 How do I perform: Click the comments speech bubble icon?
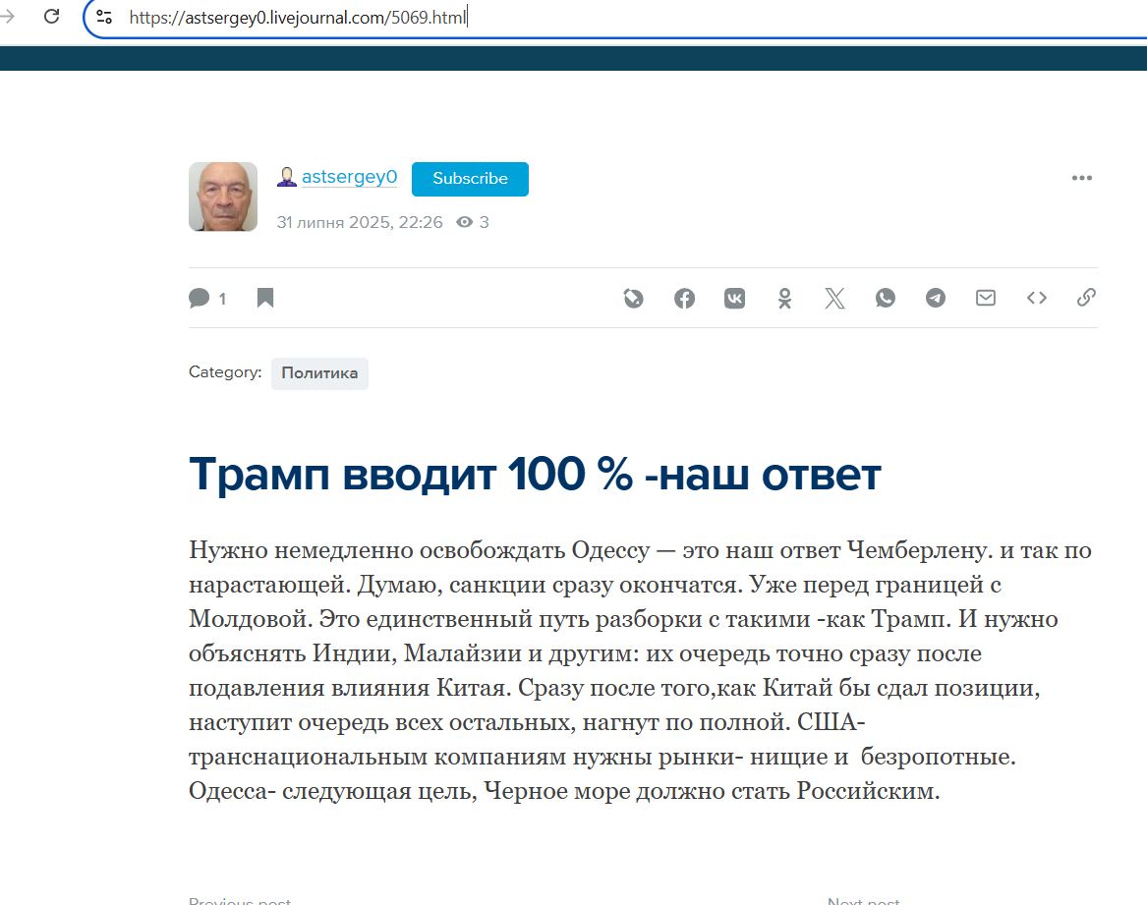point(200,298)
